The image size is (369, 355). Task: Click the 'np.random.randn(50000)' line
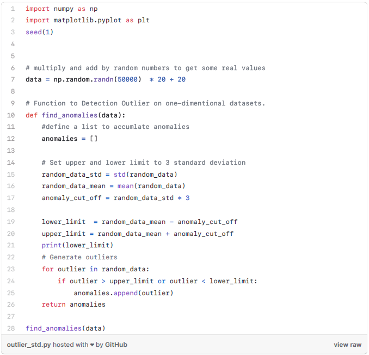106,79
